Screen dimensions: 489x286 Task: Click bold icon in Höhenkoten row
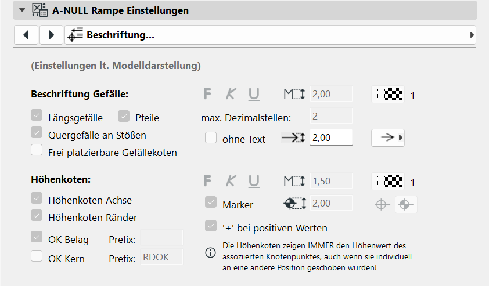point(208,181)
